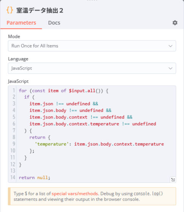184x212 pixels.
Task: Switch to the Parameters tab
Action: 21,23
